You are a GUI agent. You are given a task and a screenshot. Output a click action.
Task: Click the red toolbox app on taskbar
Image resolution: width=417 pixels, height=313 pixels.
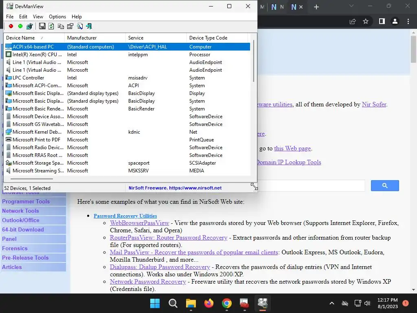[x=244, y=303]
